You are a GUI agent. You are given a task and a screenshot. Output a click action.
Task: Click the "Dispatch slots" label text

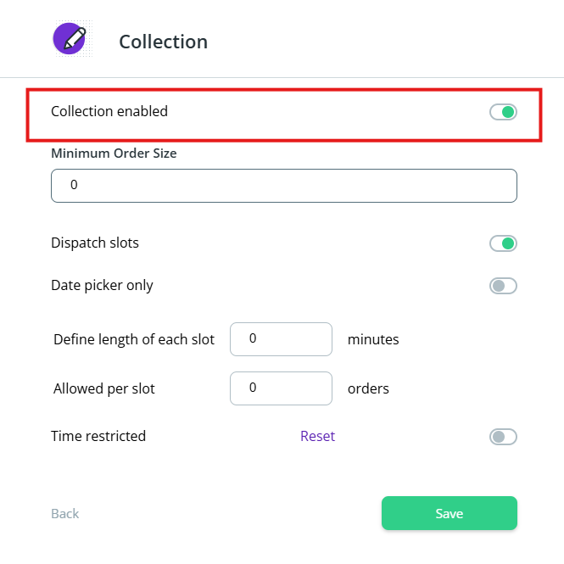click(95, 243)
